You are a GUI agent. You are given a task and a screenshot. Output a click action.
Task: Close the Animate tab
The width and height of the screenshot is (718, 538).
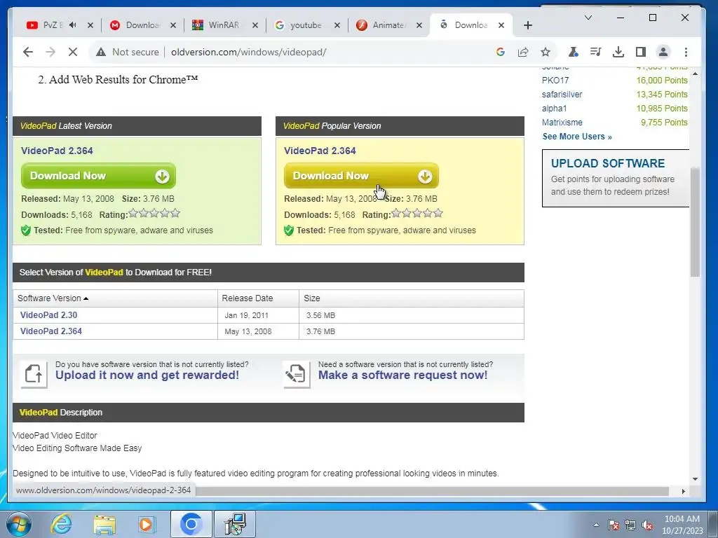click(x=419, y=26)
